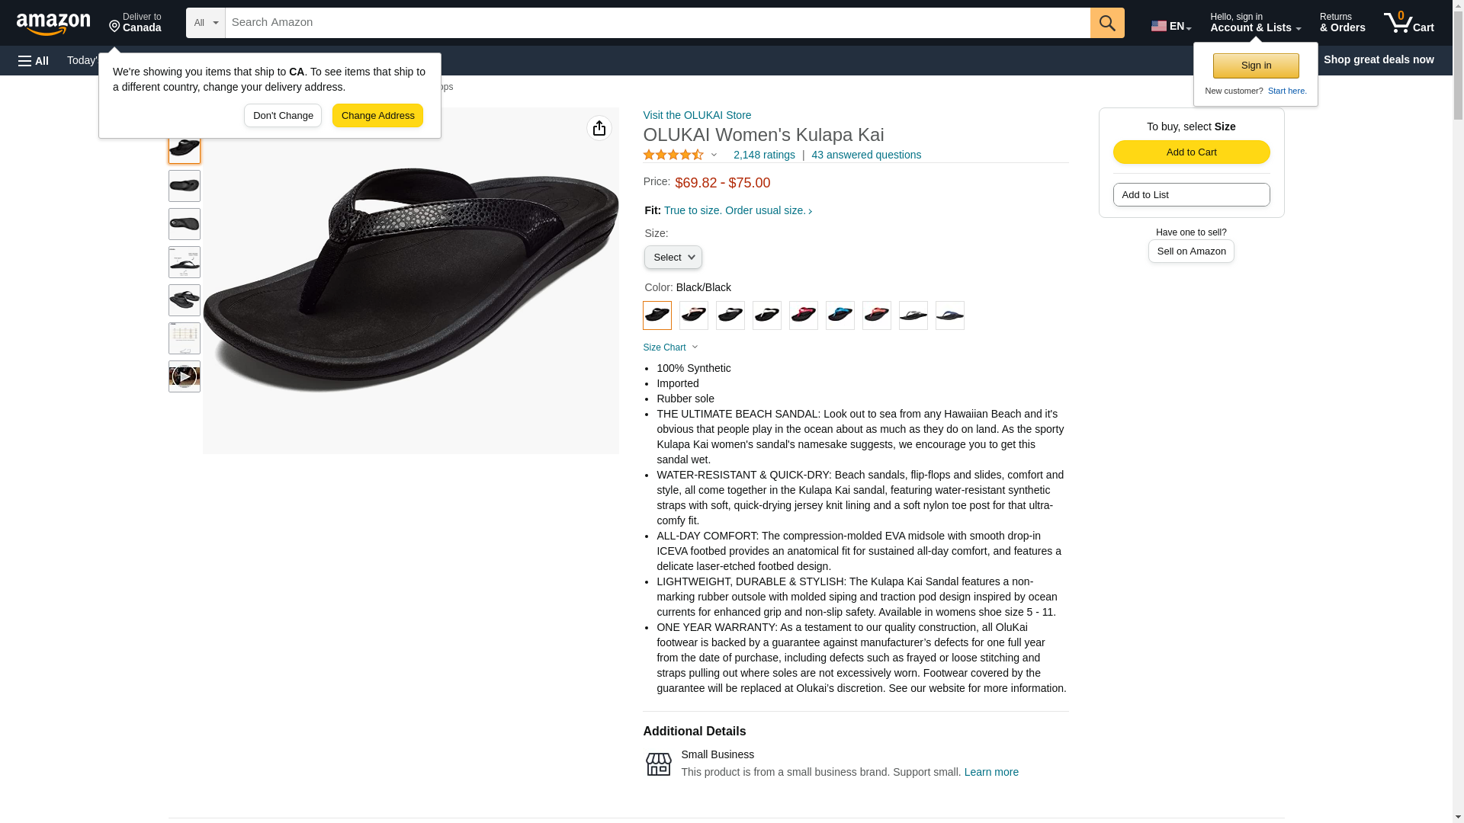1464x823 pixels.
Task: Click the Search Amazon input field
Action: pyautogui.click(x=657, y=23)
